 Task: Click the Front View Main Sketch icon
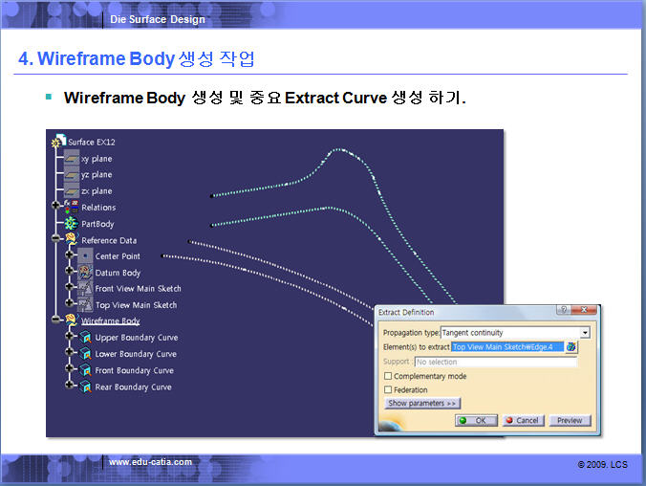click(85, 289)
